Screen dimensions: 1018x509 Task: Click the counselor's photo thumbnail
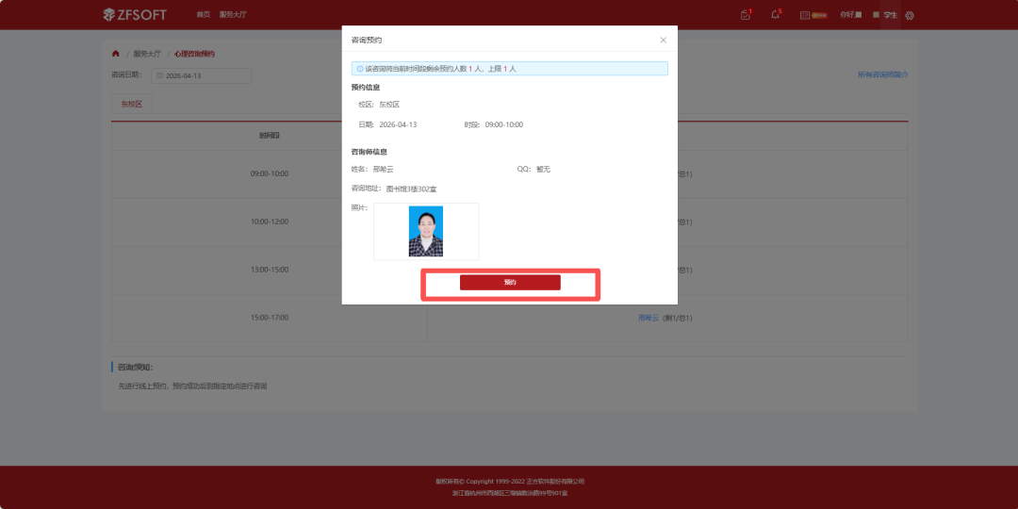click(426, 231)
